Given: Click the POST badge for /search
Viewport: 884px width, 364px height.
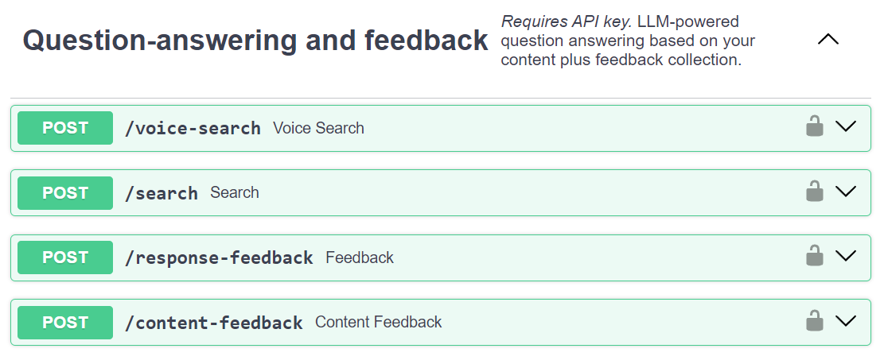Looking at the screenshot, I should pyautogui.click(x=65, y=193).
